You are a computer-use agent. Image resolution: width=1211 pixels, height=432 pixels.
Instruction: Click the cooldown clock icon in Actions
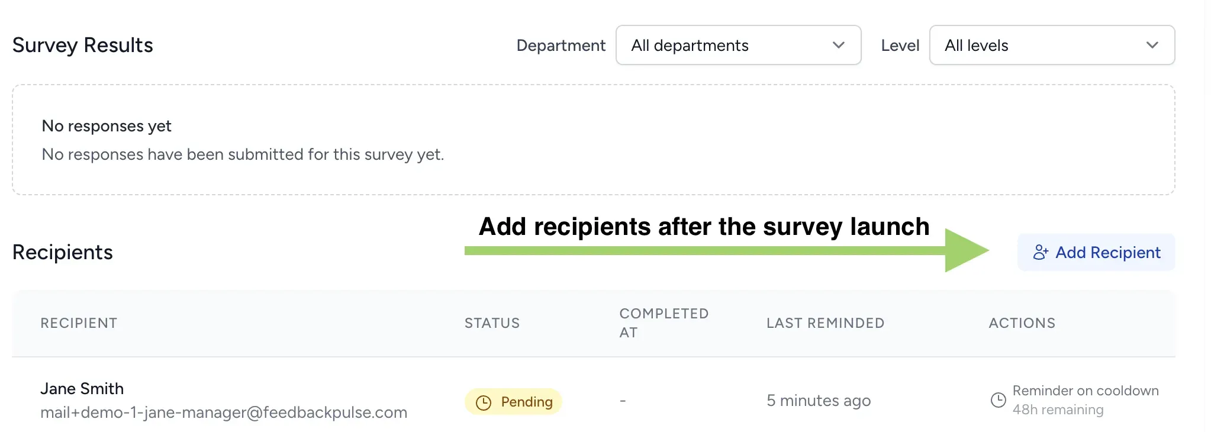pyautogui.click(x=999, y=400)
